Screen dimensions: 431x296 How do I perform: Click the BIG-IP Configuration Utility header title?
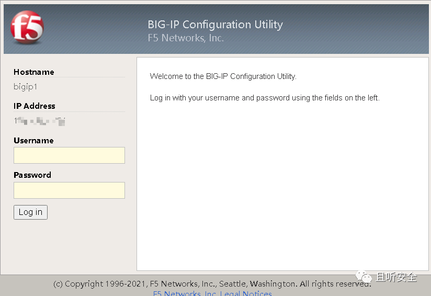click(215, 25)
